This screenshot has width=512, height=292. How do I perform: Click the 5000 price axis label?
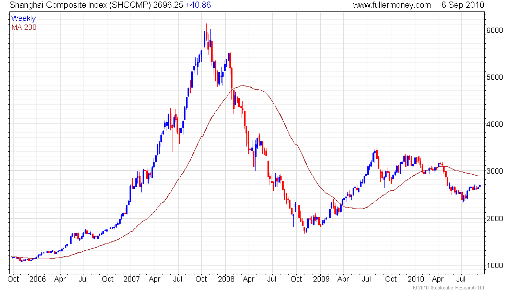pyautogui.click(x=495, y=77)
